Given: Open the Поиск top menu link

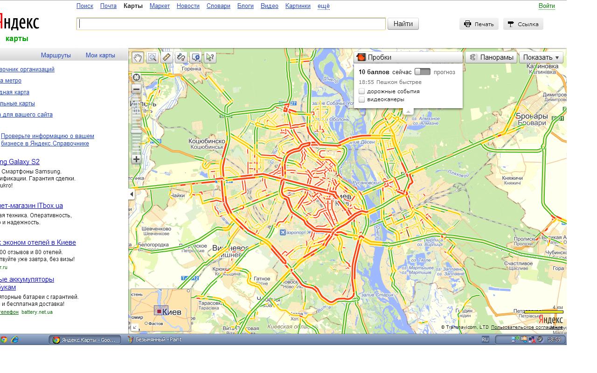Looking at the screenshot, I should coord(85,6).
